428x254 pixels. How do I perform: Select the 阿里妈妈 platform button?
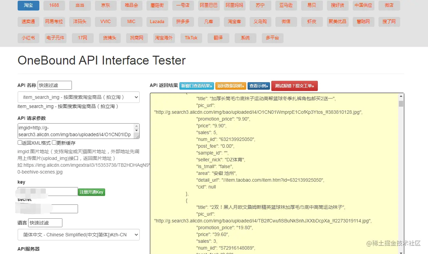click(234, 5)
